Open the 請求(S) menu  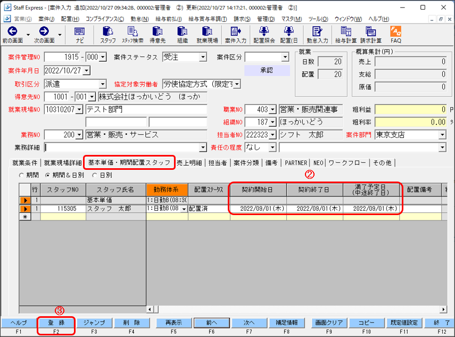point(242,19)
